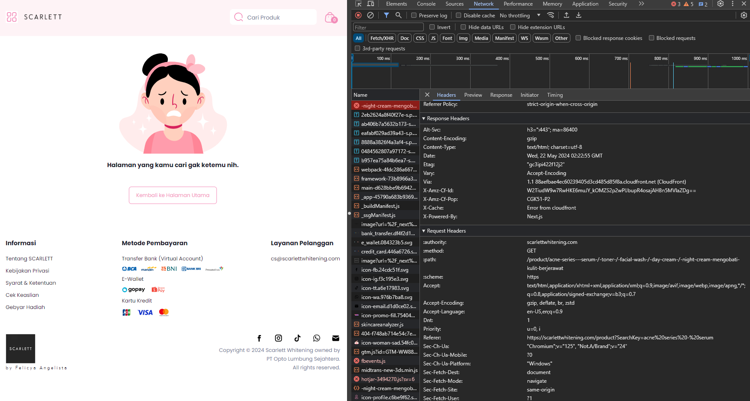Enable the 3rd-party requests checkbox
This screenshot has height=401, width=750.
point(357,48)
